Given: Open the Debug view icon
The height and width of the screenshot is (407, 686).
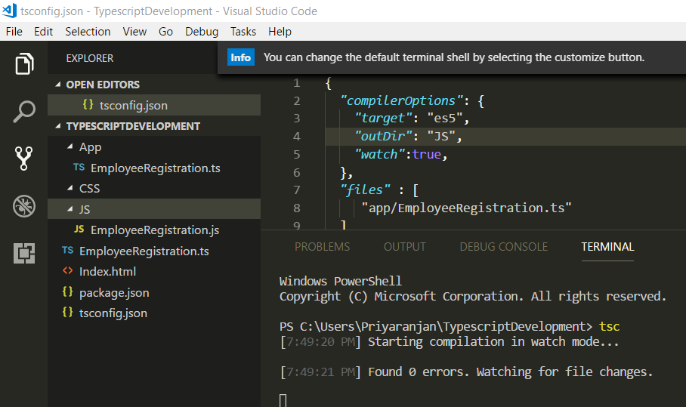Looking at the screenshot, I should [x=24, y=205].
